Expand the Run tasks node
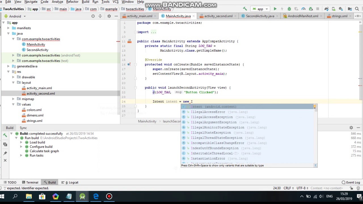The width and height of the screenshot is (363, 204). 21,155
